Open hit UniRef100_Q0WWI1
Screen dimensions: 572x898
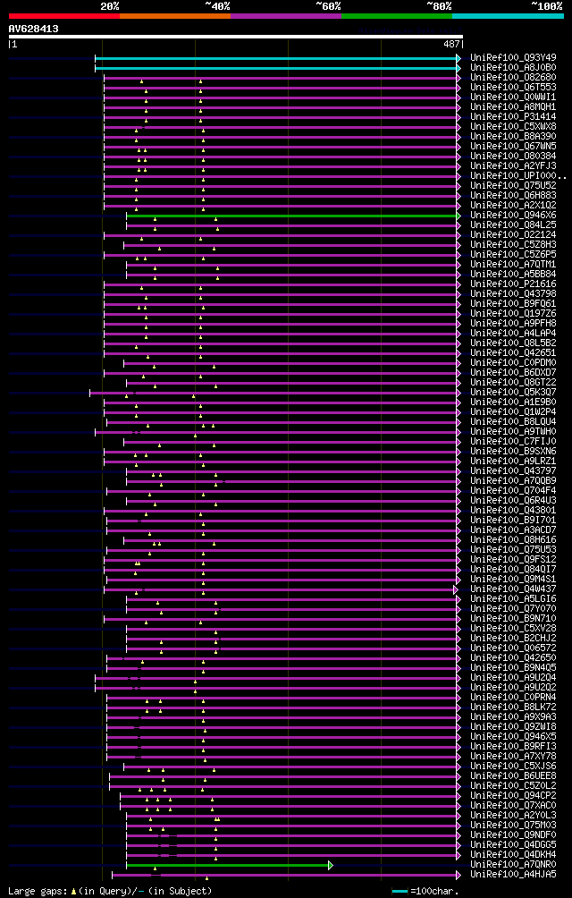(513, 97)
